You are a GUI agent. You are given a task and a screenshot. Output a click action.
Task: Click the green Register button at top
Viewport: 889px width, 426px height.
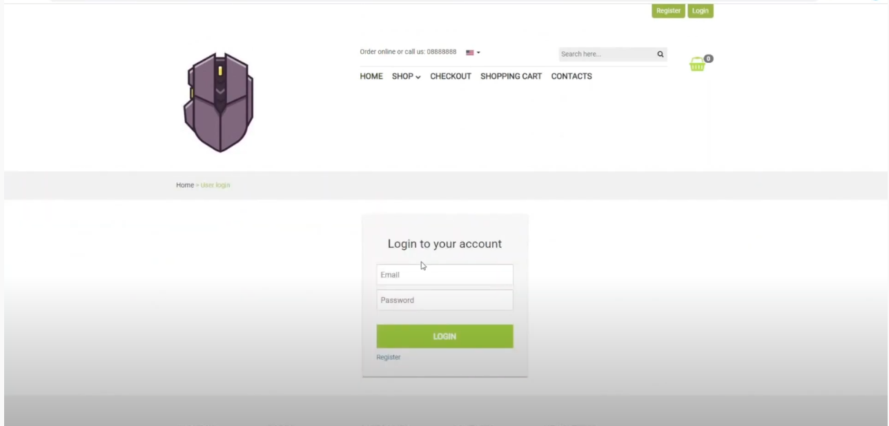point(668,11)
